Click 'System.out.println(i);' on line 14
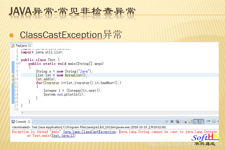 click(x=64, y=94)
